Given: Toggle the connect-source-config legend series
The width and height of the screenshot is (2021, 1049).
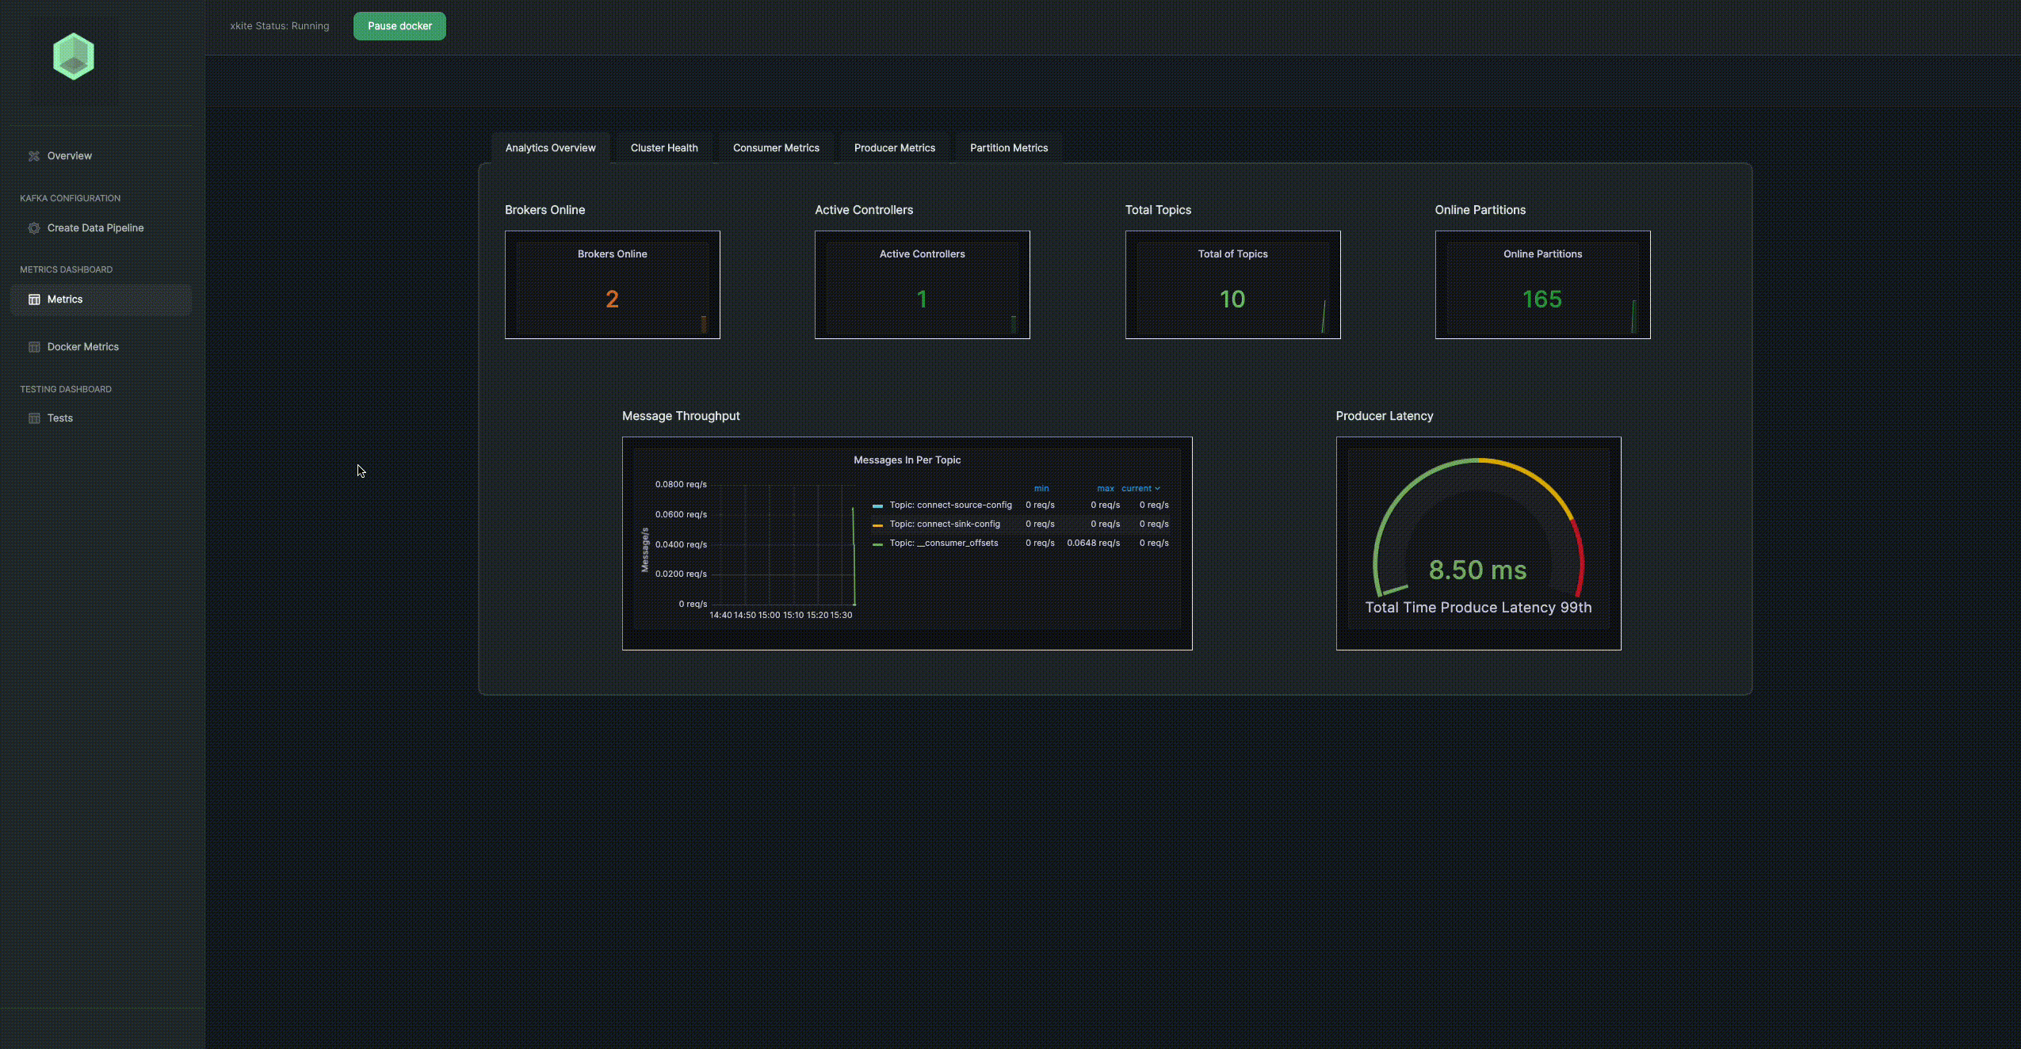Looking at the screenshot, I should coord(949,505).
